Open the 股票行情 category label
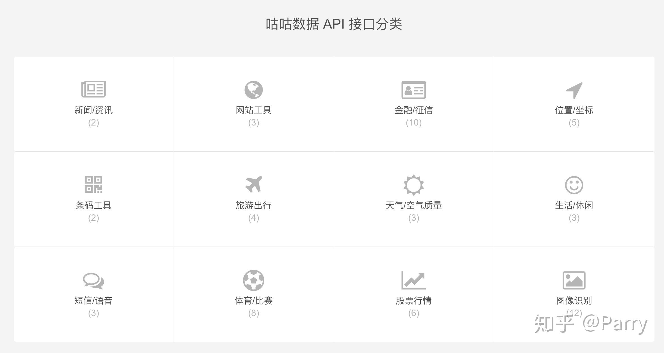Viewport: 664px width, 353px height. pyautogui.click(x=413, y=301)
